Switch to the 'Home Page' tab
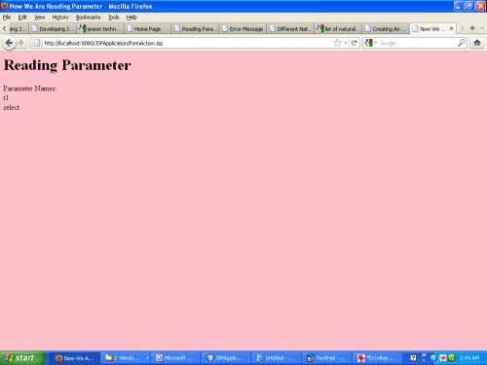The width and height of the screenshot is (487, 365). 148,29
